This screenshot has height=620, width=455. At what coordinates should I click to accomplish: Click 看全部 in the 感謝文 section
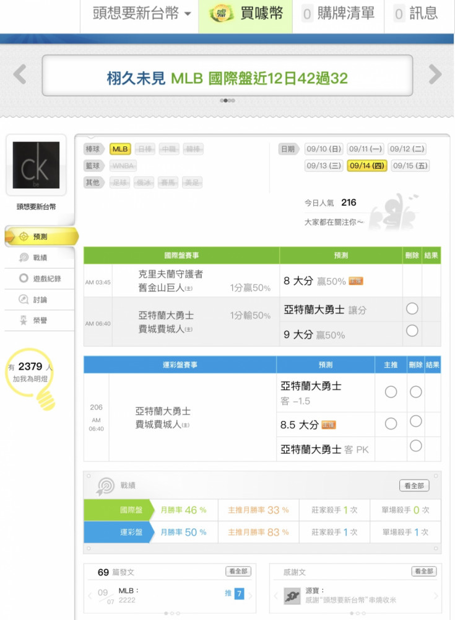click(424, 572)
